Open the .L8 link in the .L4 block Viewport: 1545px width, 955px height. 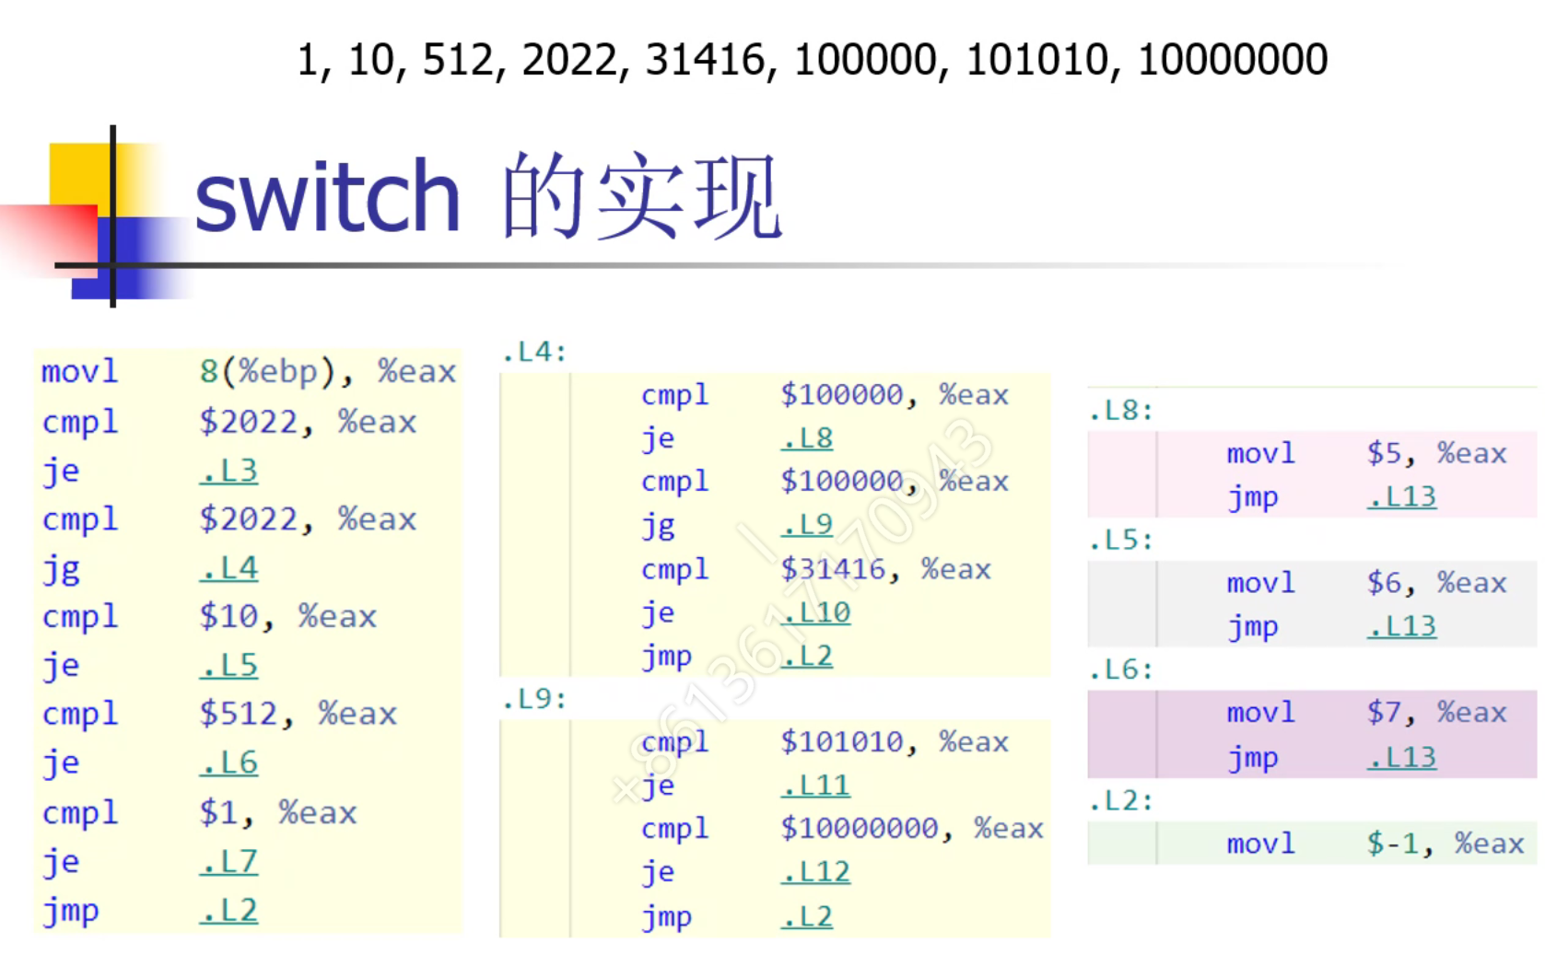pos(807,438)
